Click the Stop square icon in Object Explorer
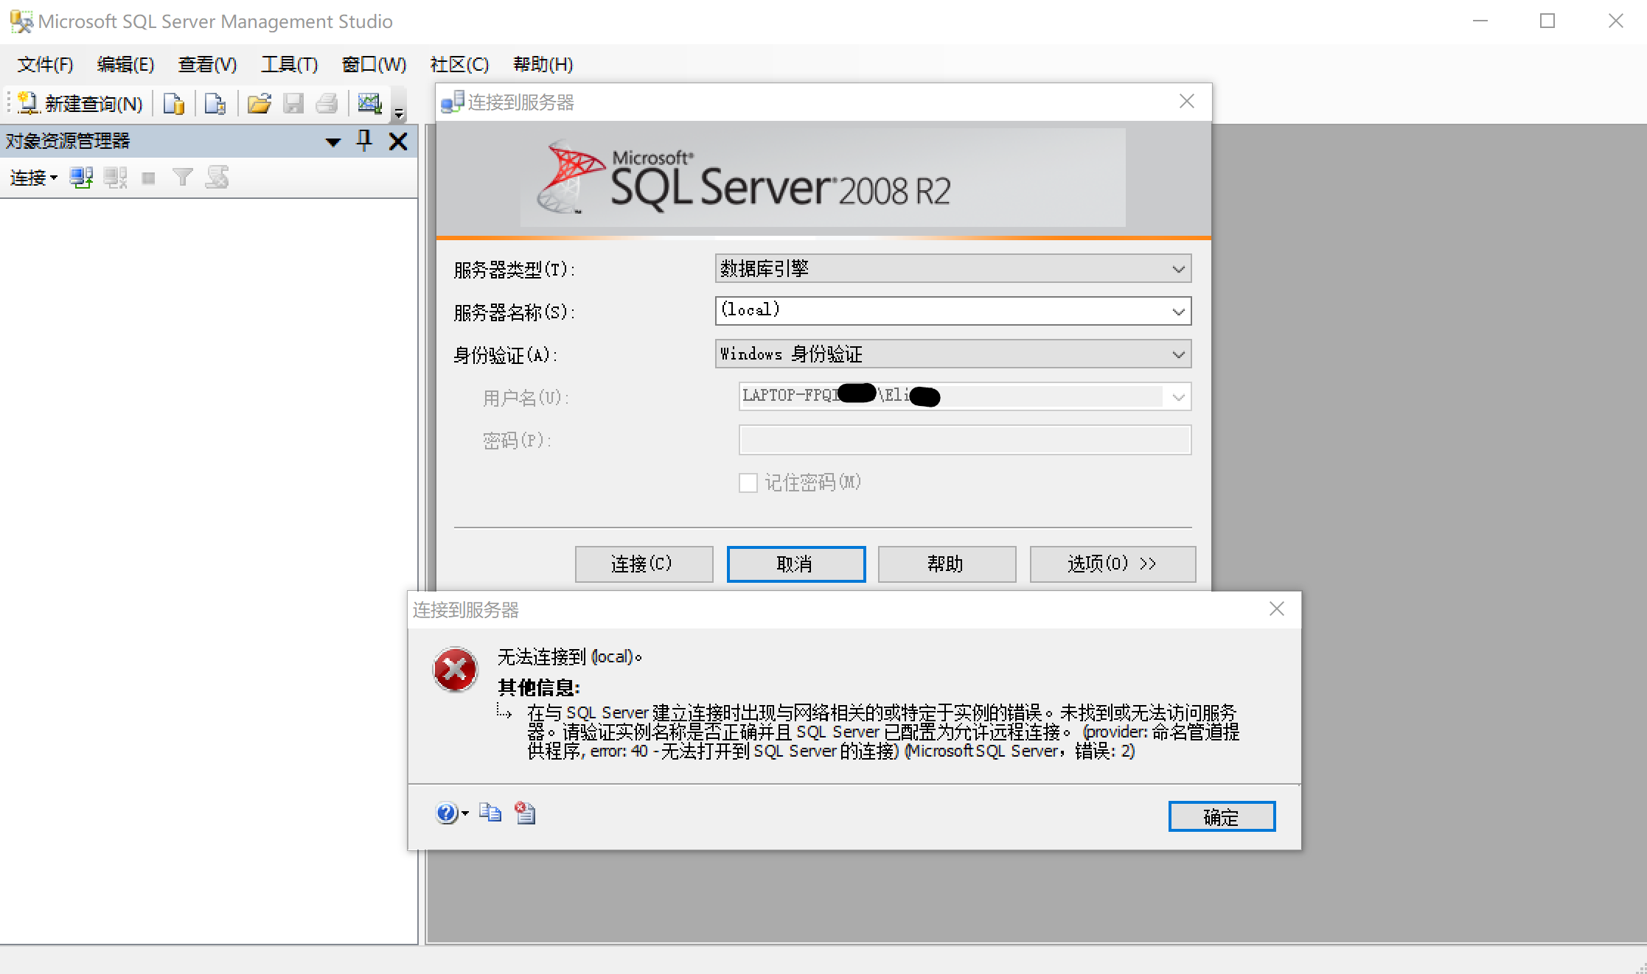 pos(148,178)
